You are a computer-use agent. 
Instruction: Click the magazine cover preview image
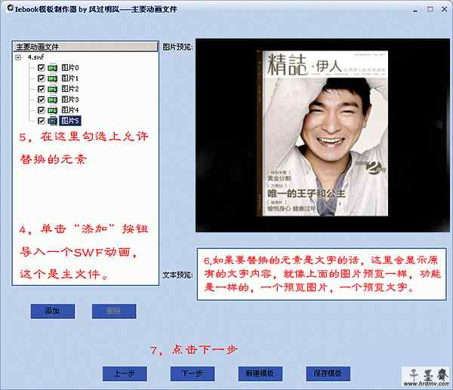pyautogui.click(x=322, y=134)
